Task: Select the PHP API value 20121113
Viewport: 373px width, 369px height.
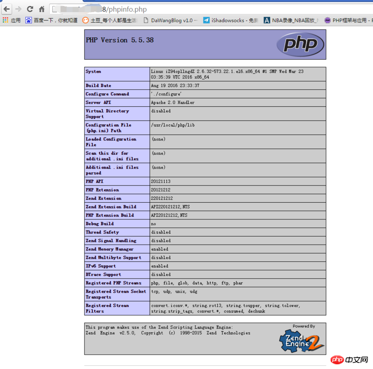Action: pos(160,181)
